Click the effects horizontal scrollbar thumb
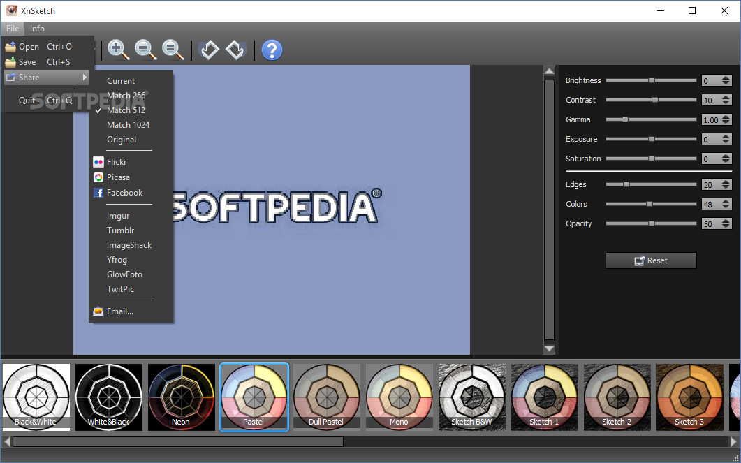This screenshot has width=741, height=463. click(177, 442)
